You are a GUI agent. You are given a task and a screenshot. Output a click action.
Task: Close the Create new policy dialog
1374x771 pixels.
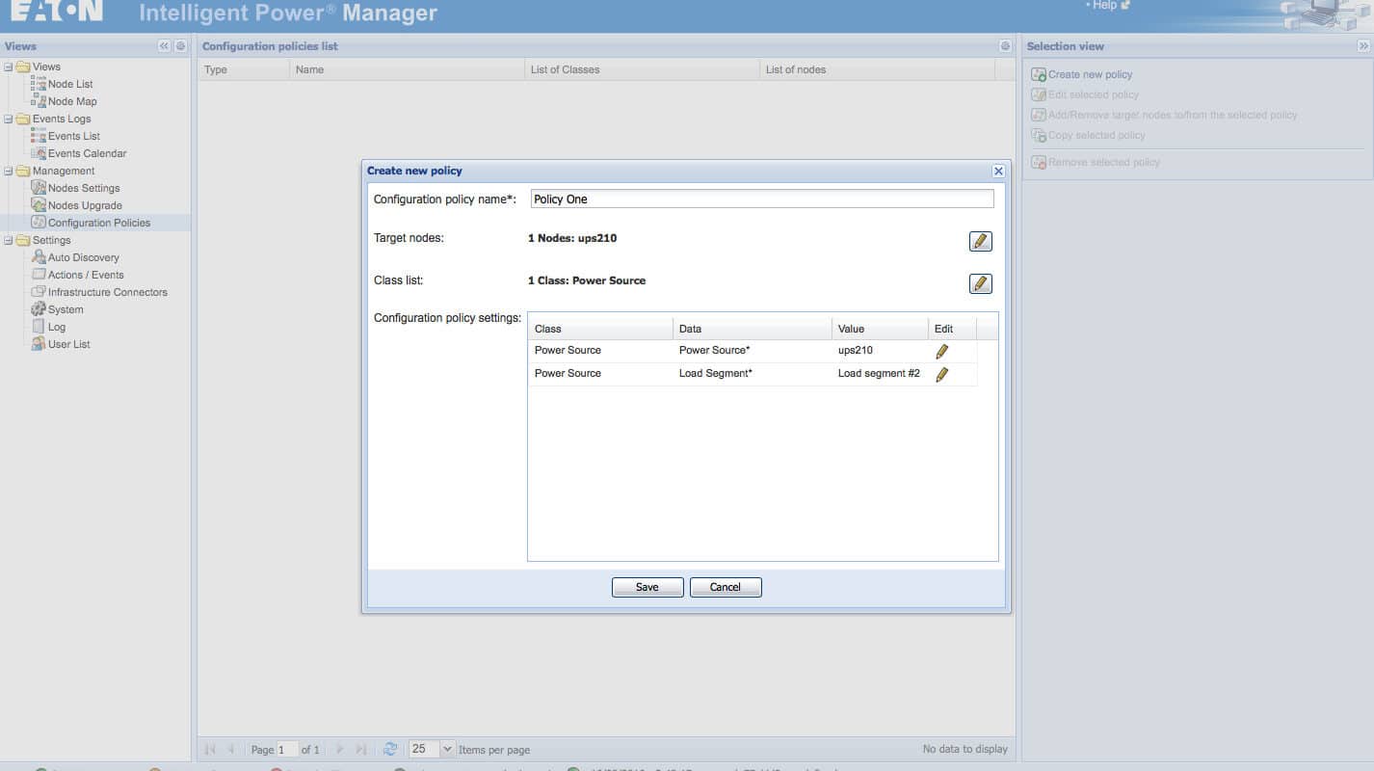(998, 171)
